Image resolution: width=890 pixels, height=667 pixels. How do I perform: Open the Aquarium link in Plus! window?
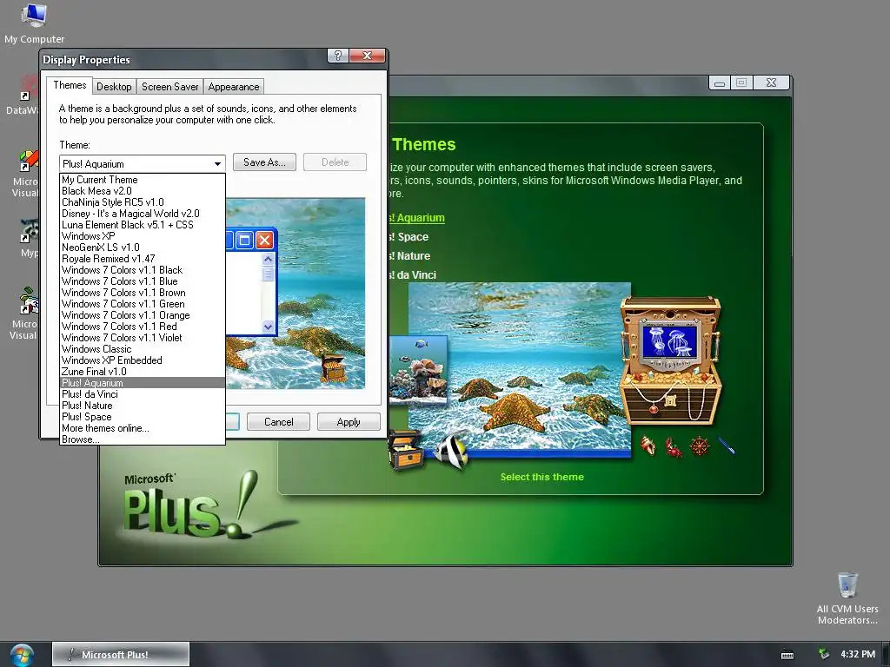click(417, 218)
